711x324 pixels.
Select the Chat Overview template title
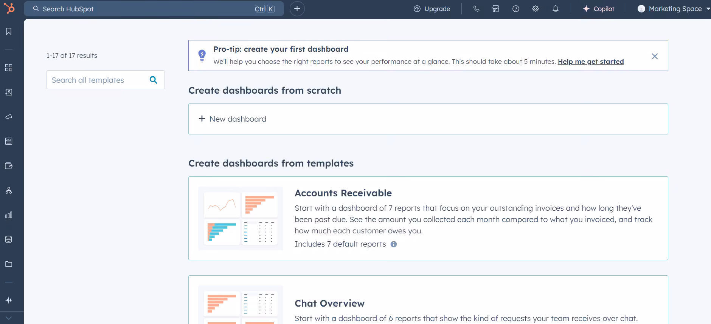329,303
